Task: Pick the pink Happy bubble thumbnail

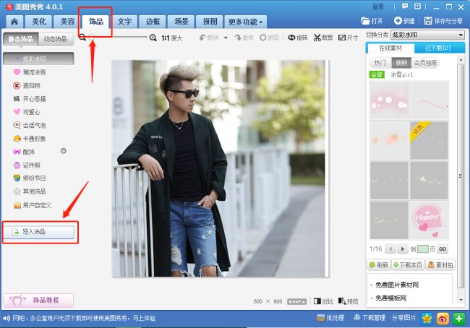Action: coord(430,220)
